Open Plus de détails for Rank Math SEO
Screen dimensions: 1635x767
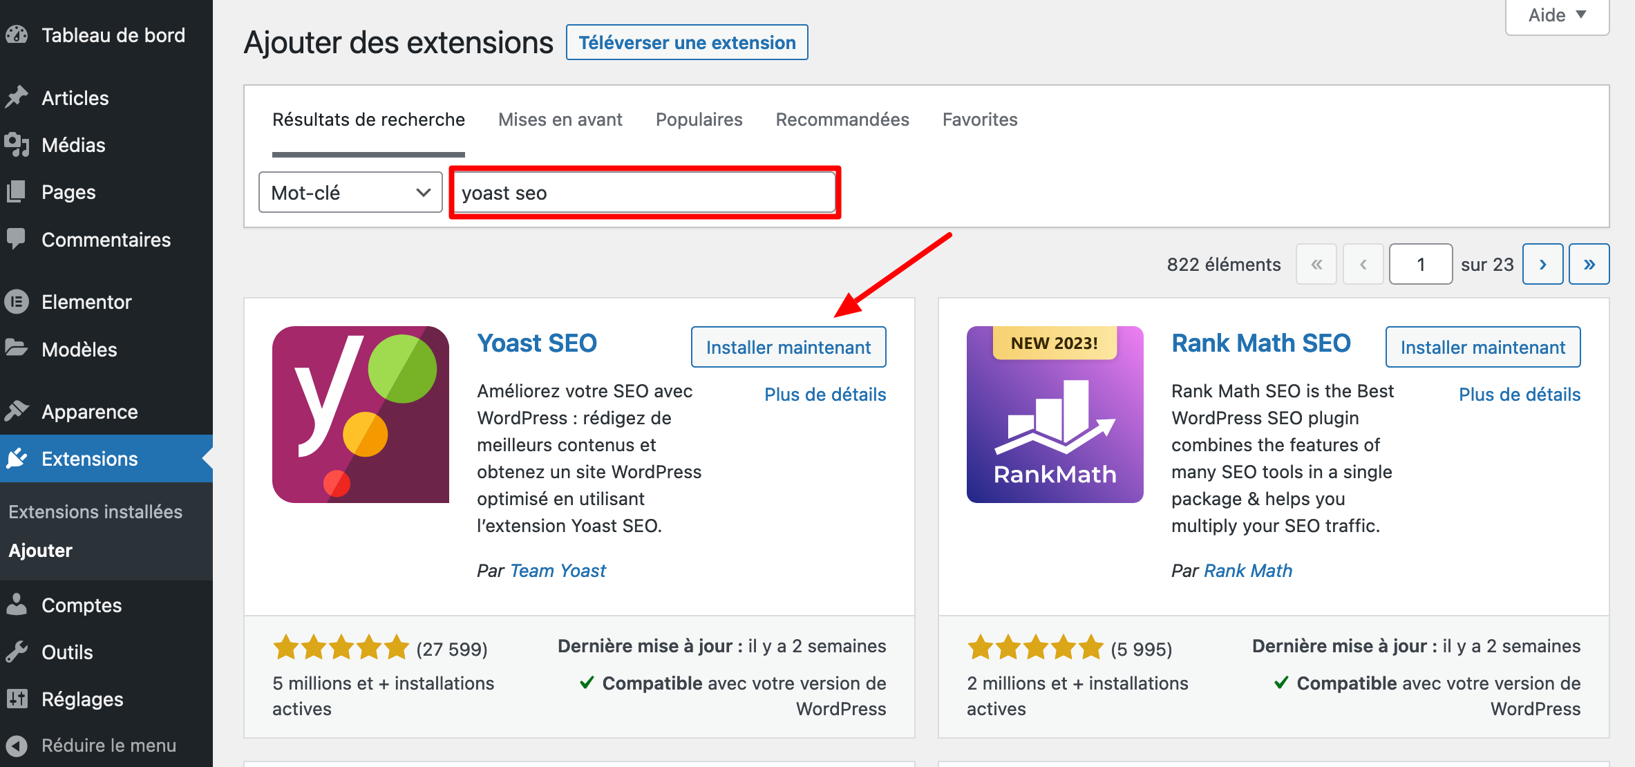point(1520,394)
